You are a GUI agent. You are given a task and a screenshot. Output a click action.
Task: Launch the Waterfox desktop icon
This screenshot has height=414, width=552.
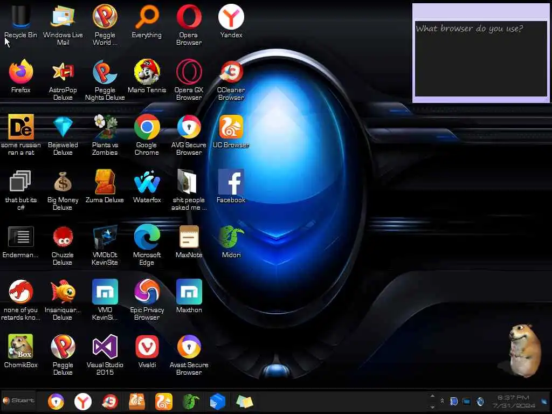(x=147, y=186)
